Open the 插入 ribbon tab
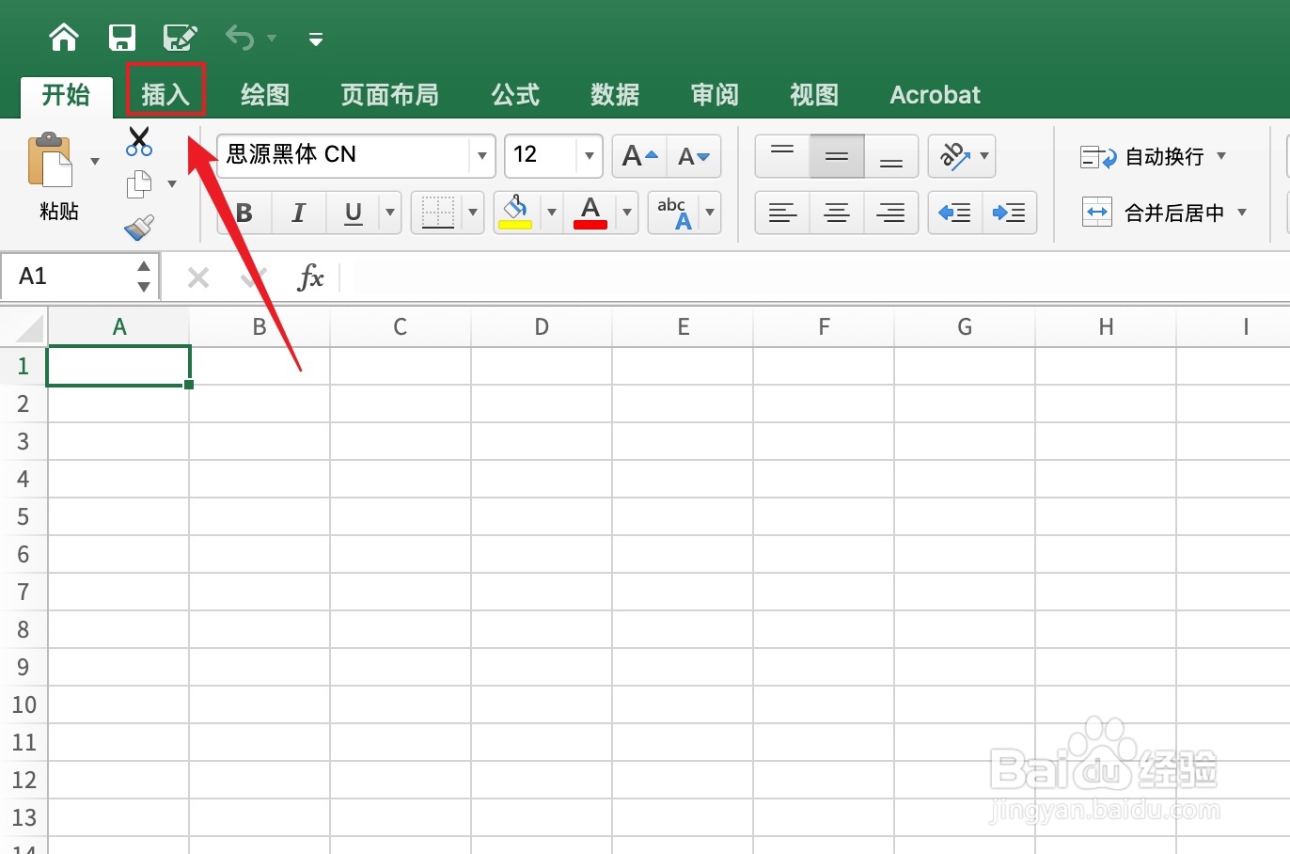 (x=165, y=95)
